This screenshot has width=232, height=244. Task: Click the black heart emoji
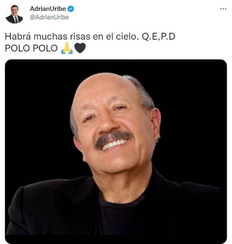click(x=80, y=48)
